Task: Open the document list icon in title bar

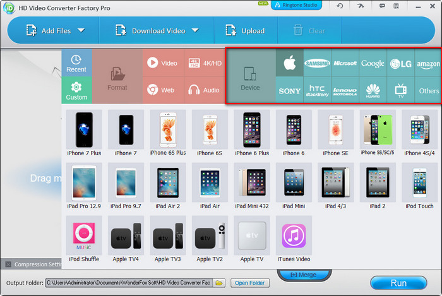Action: pos(396,6)
